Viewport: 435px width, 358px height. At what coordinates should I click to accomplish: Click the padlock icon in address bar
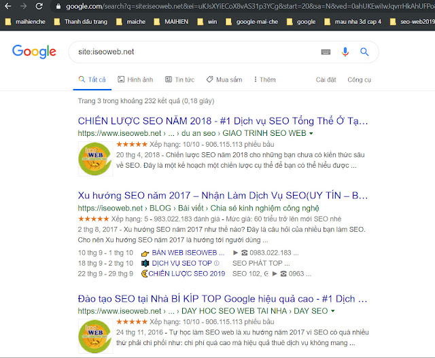click(58, 6)
